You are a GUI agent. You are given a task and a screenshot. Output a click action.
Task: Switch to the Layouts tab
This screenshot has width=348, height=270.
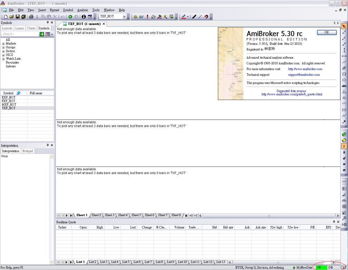(7, 28)
